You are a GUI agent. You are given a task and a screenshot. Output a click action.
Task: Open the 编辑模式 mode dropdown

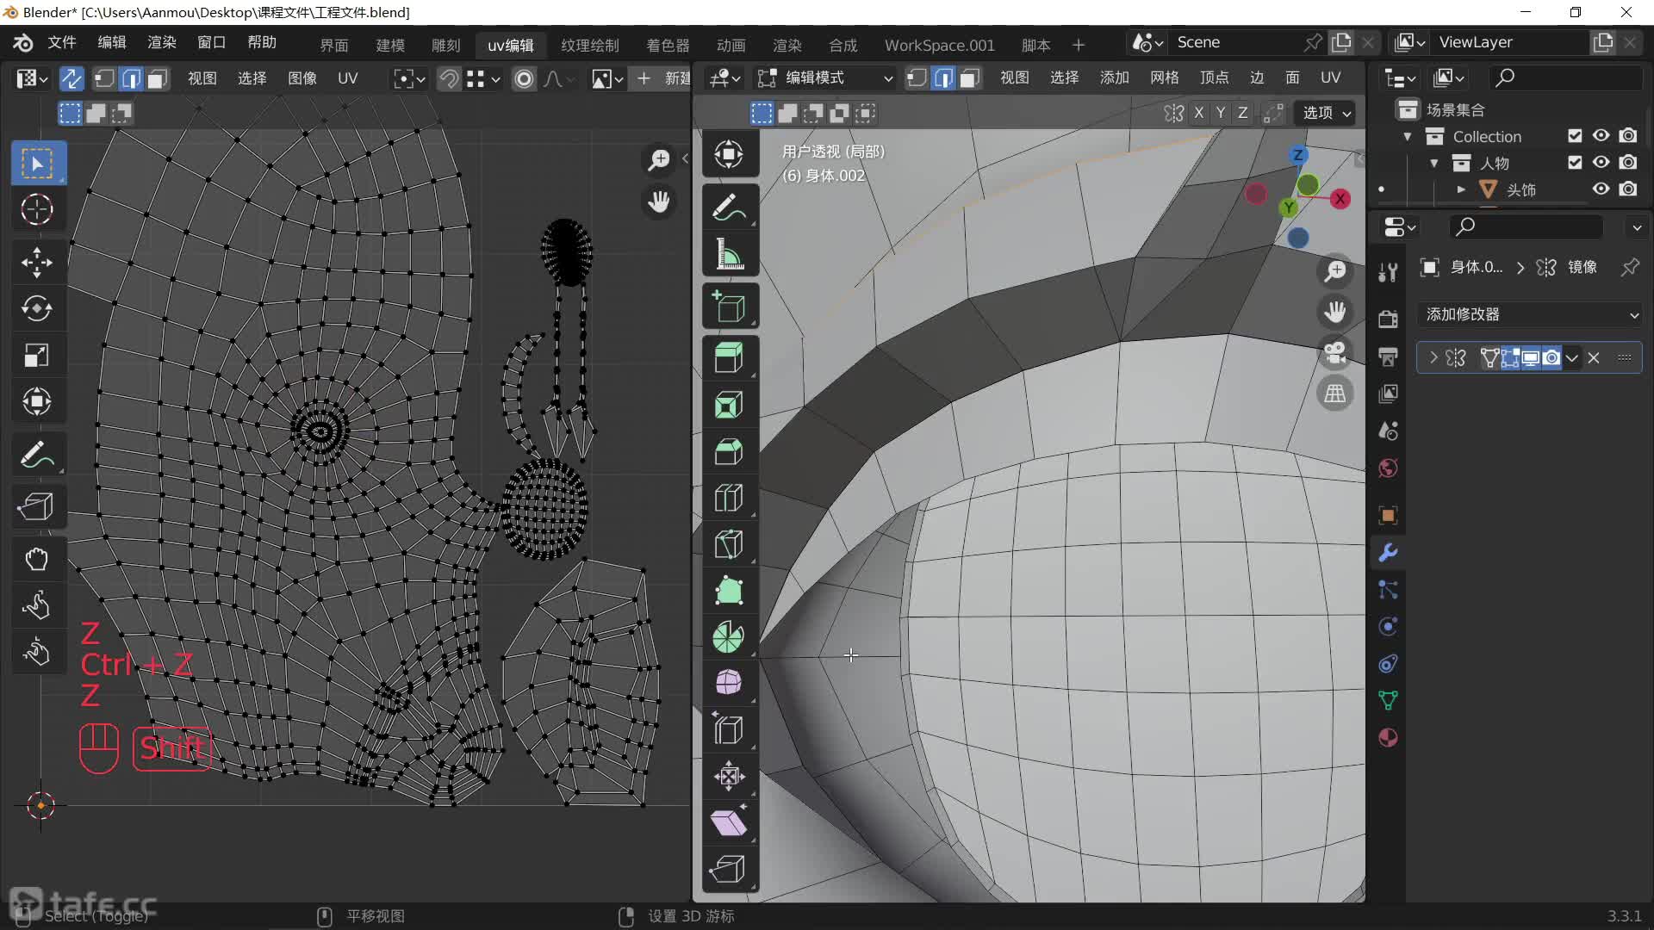coord(825,77)
